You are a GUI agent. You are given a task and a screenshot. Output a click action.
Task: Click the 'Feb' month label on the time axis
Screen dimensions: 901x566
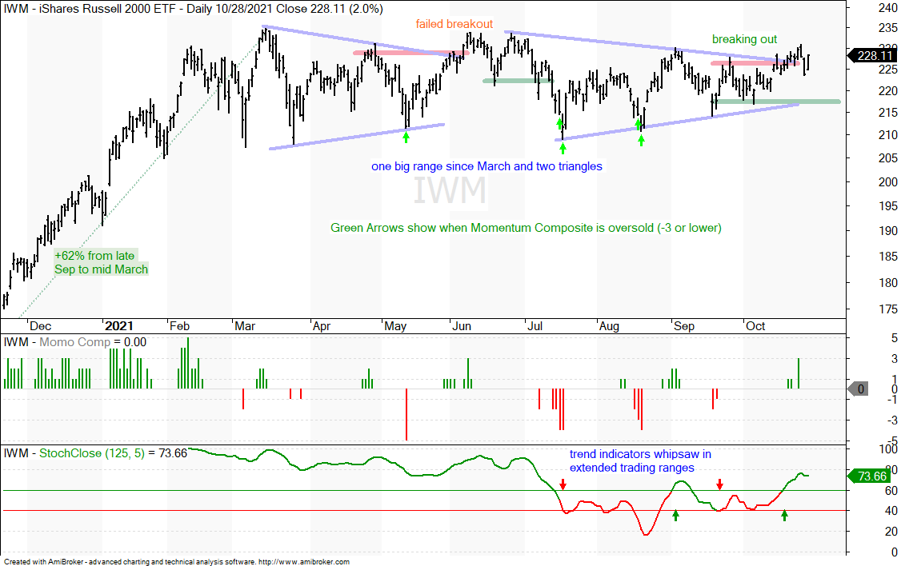click(x=179, y=326)
